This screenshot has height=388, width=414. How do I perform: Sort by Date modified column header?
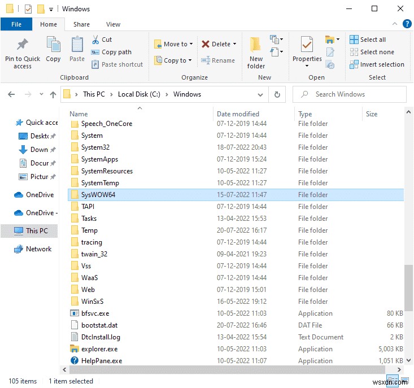click(238, 114)
